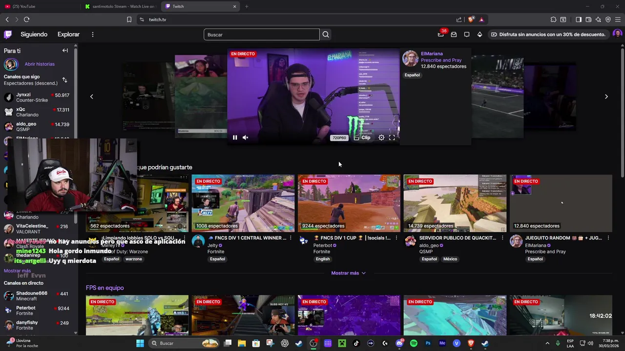Click the bookmark icon in address bar
This screenshot has height=351, width=625.
coord(129,19)
